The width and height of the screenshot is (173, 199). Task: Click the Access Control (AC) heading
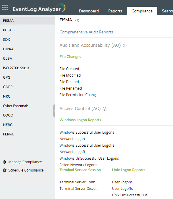click(80, 109)
